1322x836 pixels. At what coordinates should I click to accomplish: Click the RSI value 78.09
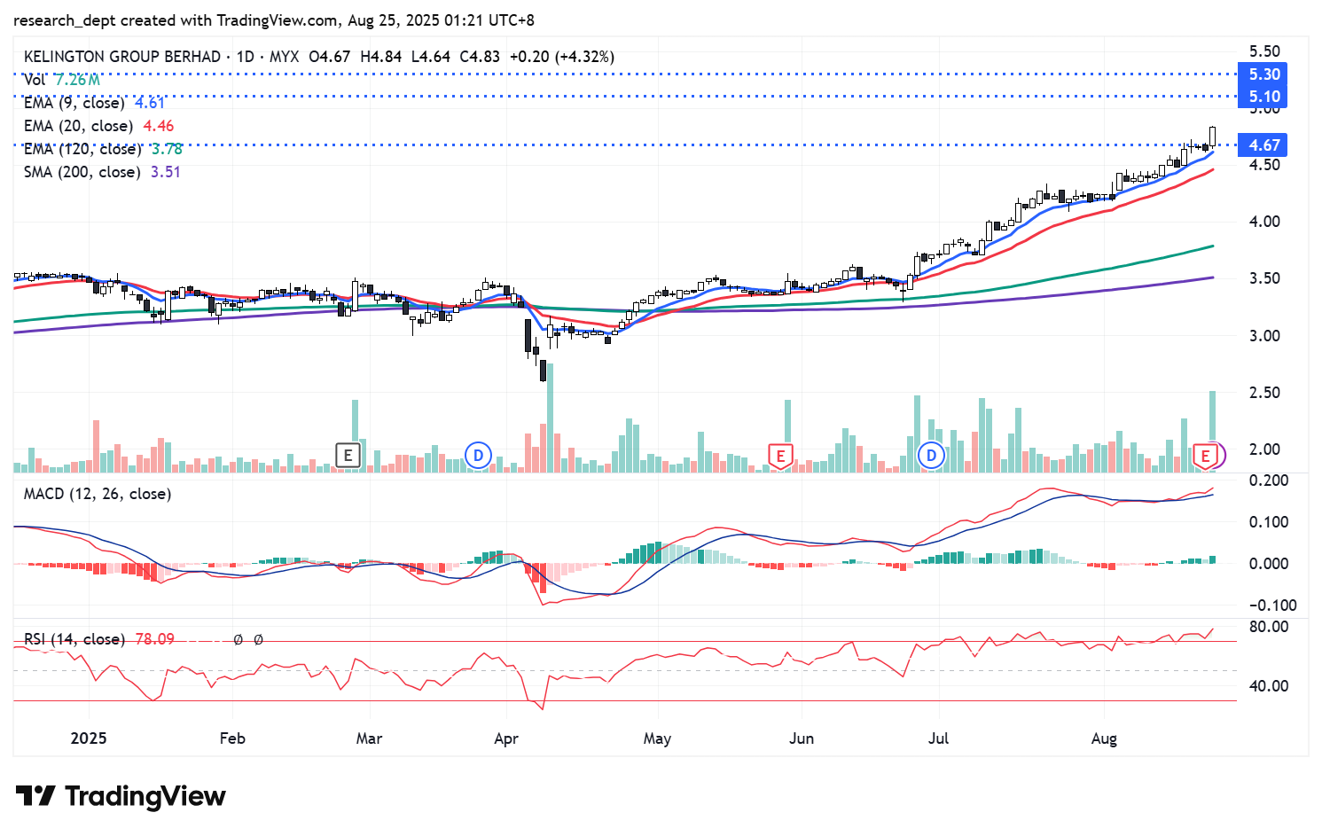154,639
